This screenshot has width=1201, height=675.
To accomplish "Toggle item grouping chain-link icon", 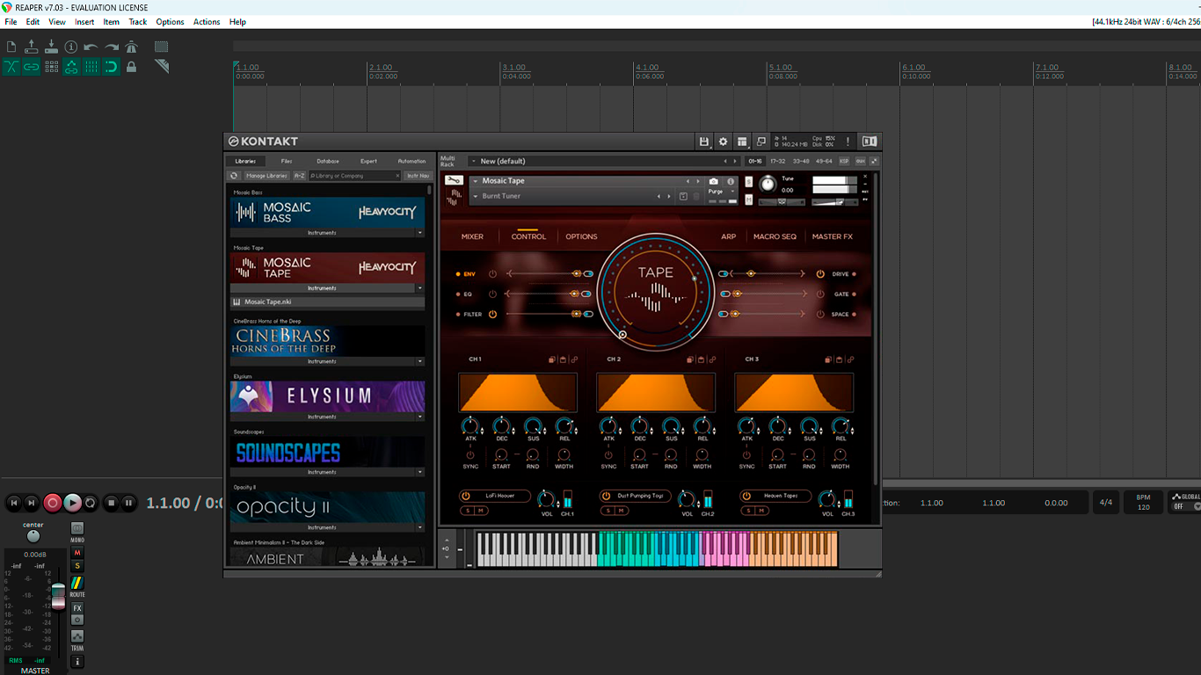I will (32, 67).
